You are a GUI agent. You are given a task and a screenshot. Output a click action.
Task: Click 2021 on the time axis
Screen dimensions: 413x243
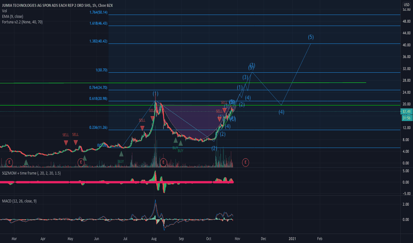(x=292, y=239)
